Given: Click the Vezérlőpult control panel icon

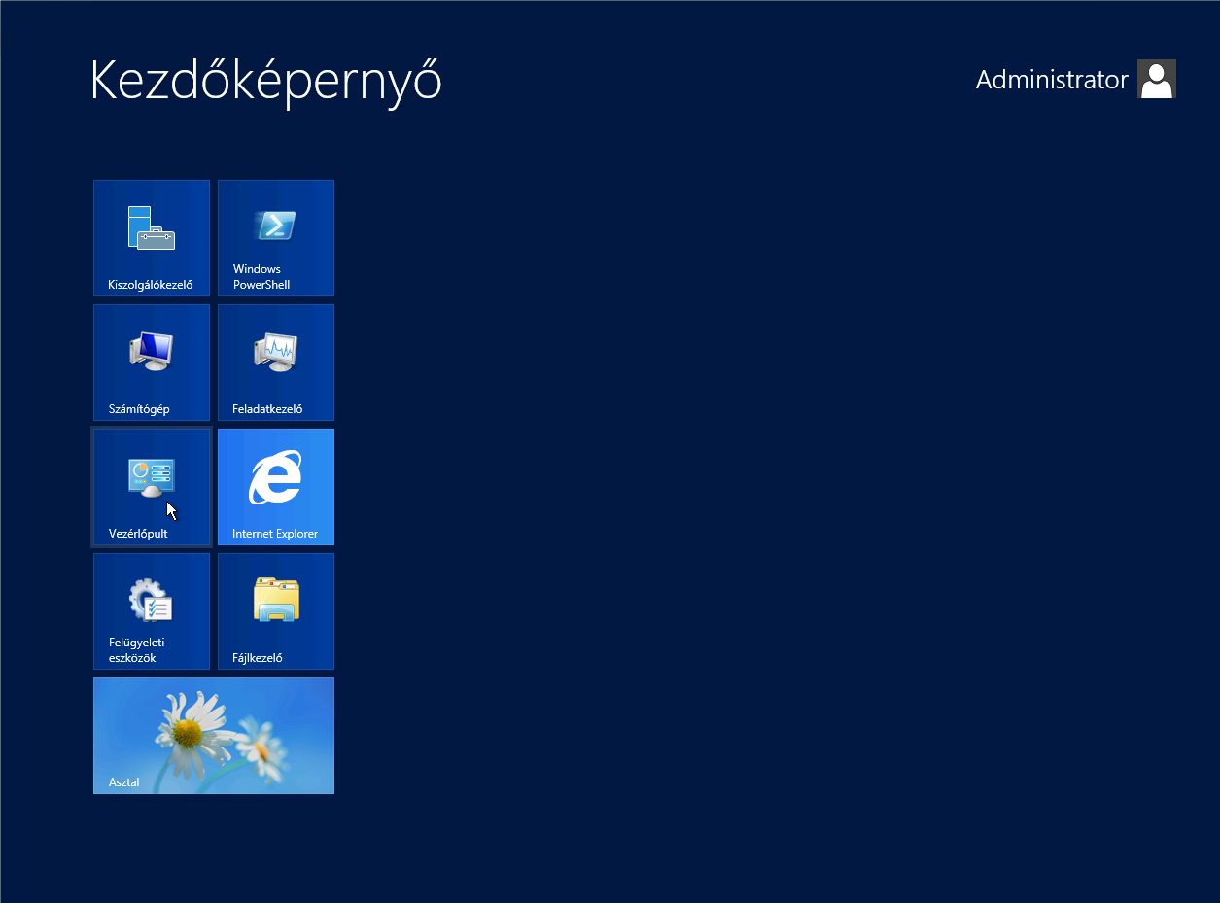Looking at the screenshot, I should coord(151,476).
